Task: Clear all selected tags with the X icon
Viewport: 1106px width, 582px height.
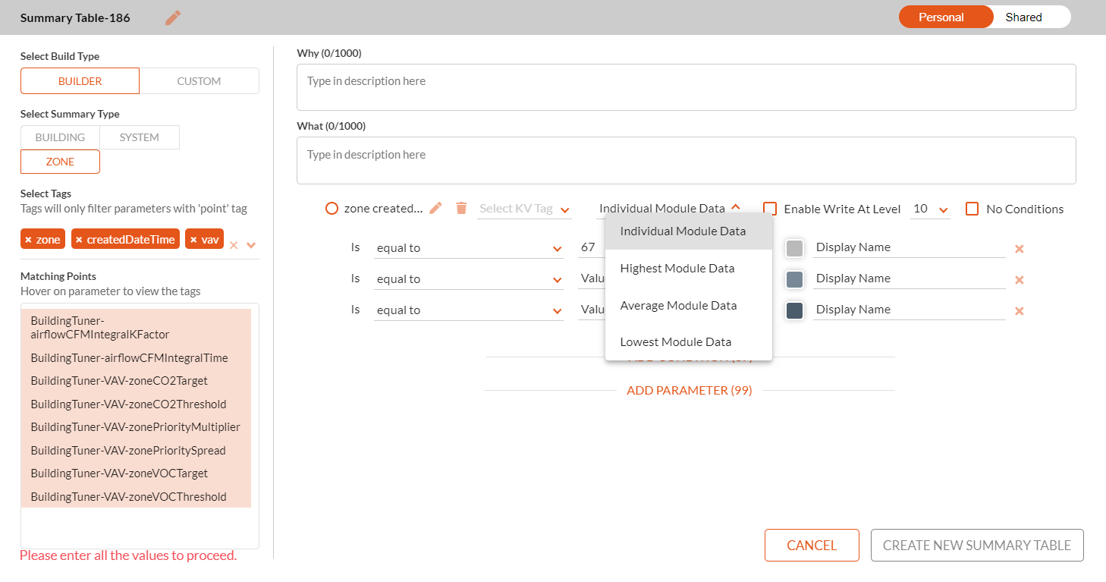Action: (234, 245)
